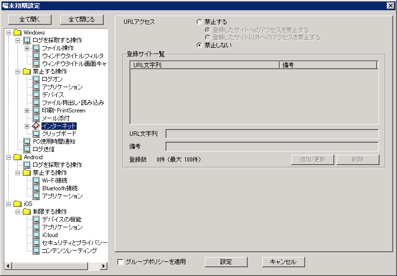397x276 pixels.
Task: Click the URL文字列 column header
Action: click(x=205, y=65)
